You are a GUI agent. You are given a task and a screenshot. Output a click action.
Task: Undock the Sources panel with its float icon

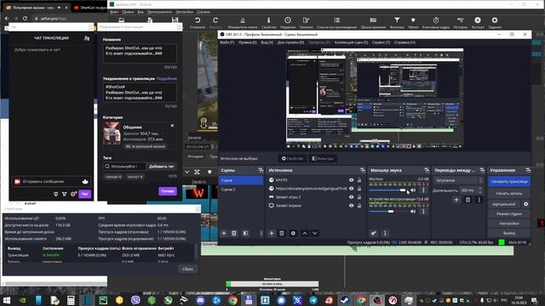363,170
